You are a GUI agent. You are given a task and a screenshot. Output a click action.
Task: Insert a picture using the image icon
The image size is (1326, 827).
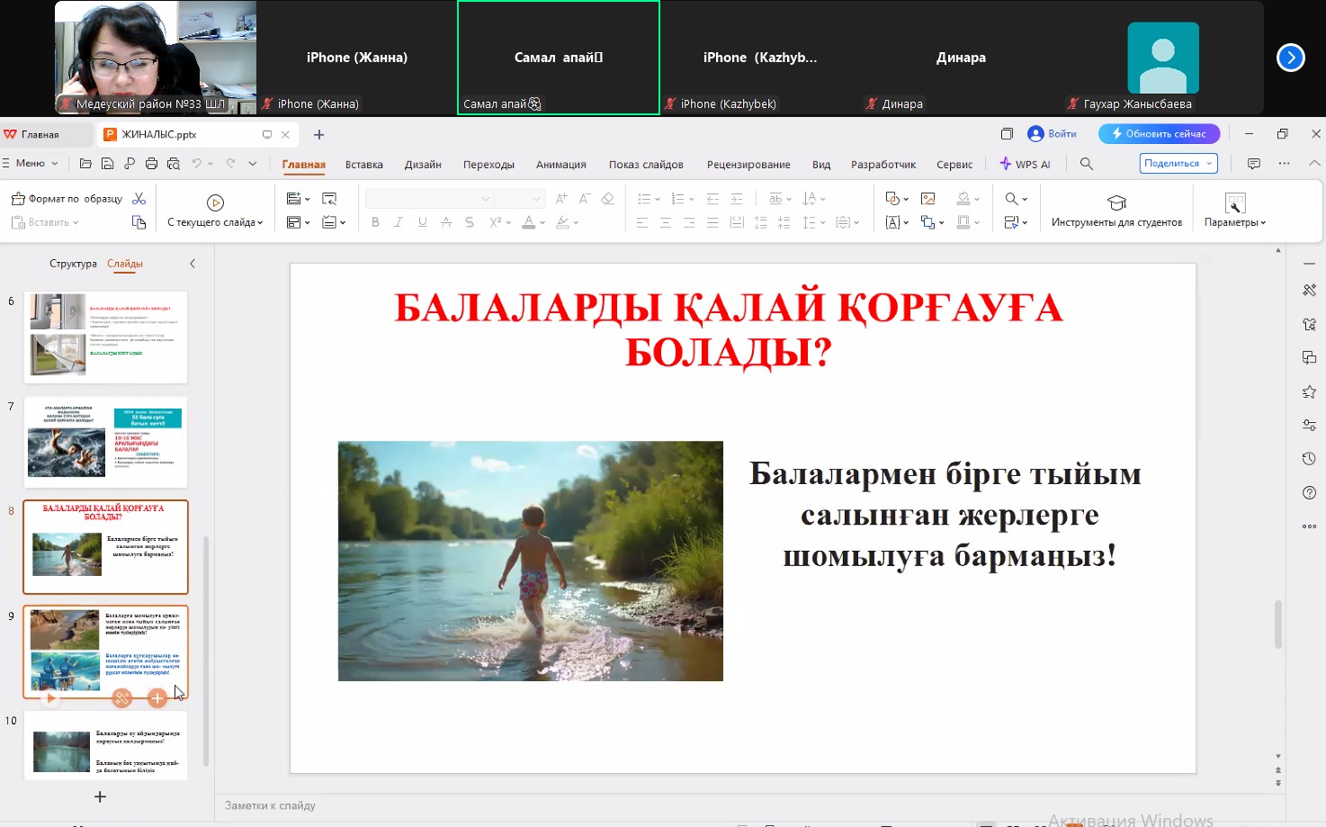928,199
